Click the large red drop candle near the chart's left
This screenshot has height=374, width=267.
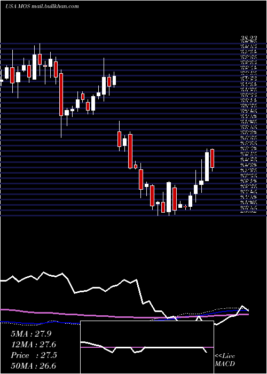[x=61, y=95]
